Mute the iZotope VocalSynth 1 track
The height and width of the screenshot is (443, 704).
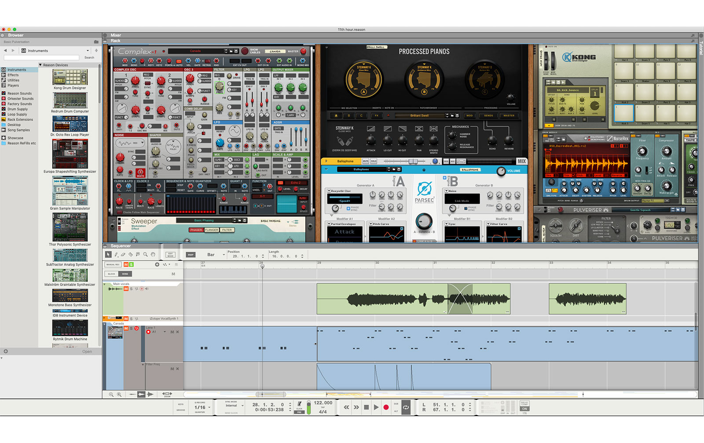tap(126, 319)
